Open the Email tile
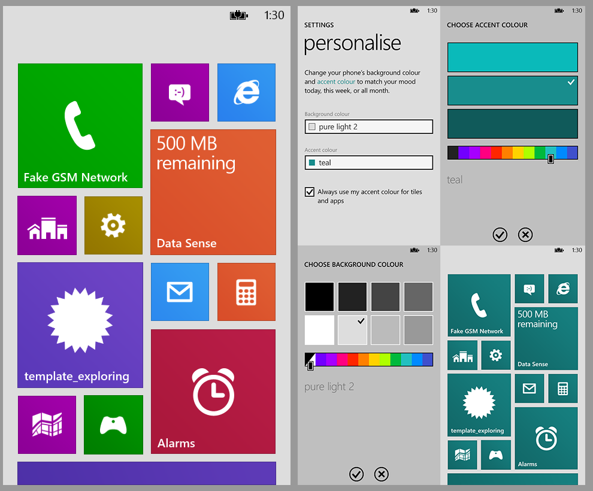The height and width of the screenshot is (491, 593). coord(180,292)
